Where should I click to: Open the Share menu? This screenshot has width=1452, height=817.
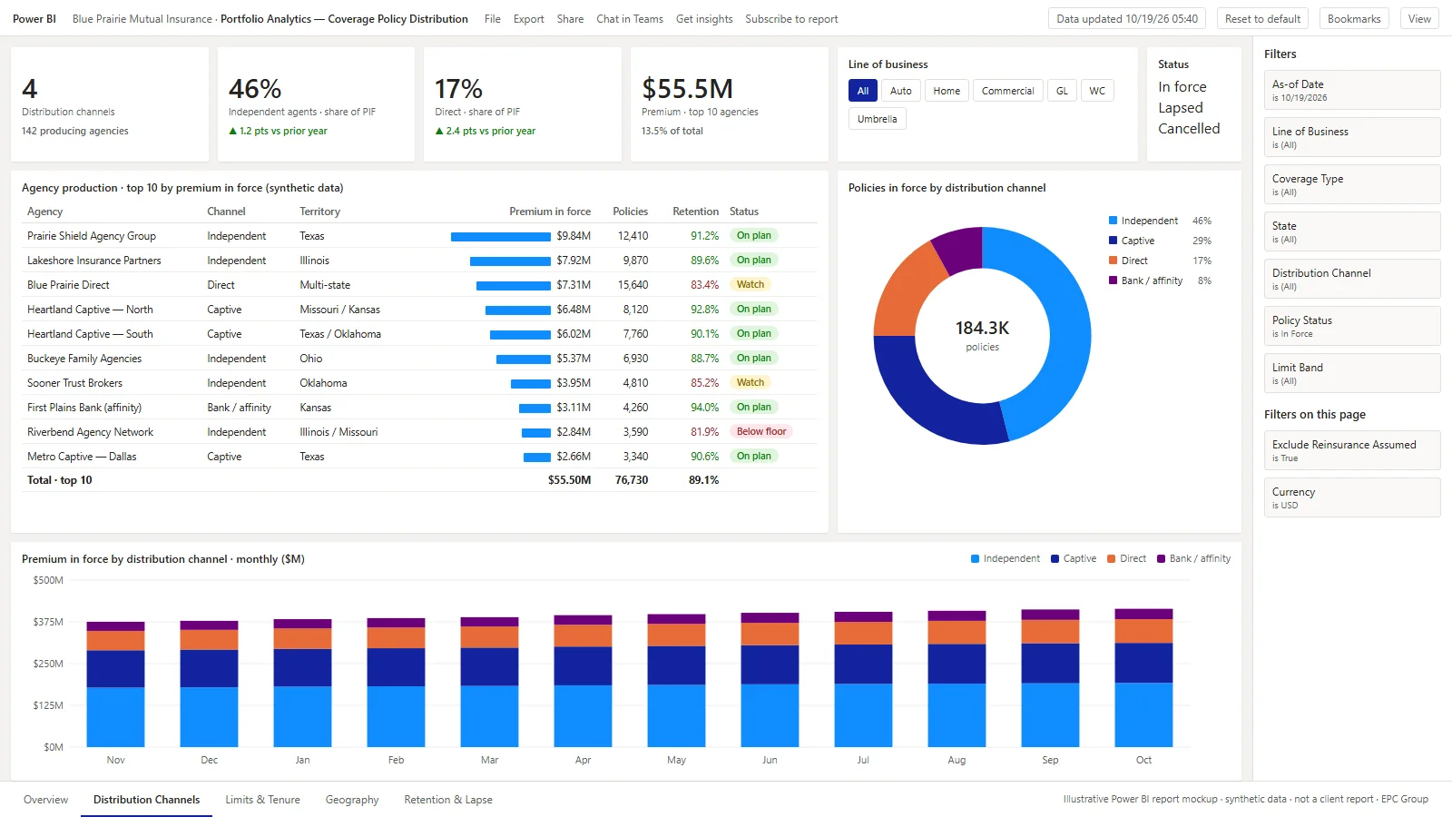tap(570, 19)
